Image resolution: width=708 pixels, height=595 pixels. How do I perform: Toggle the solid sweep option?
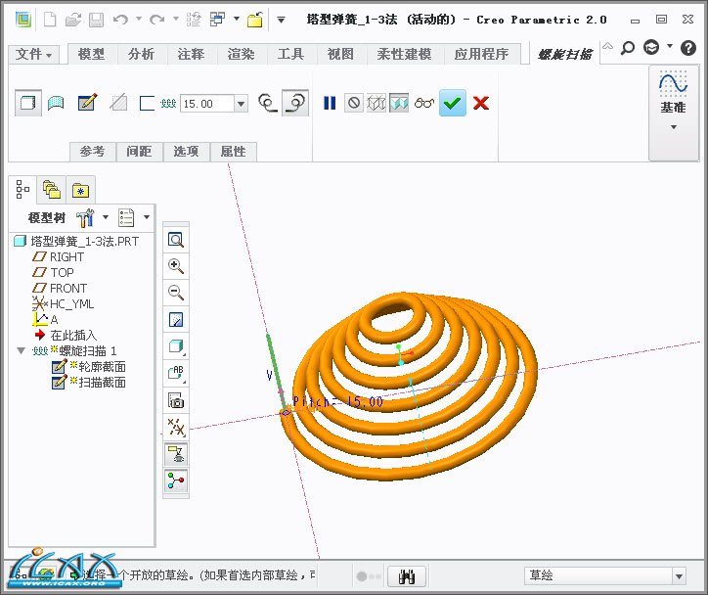(x=29, y=103)
